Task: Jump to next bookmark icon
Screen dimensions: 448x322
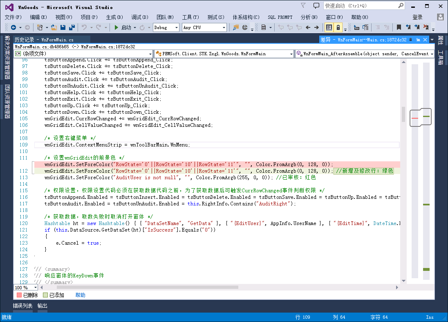Action: pos(417,27)
